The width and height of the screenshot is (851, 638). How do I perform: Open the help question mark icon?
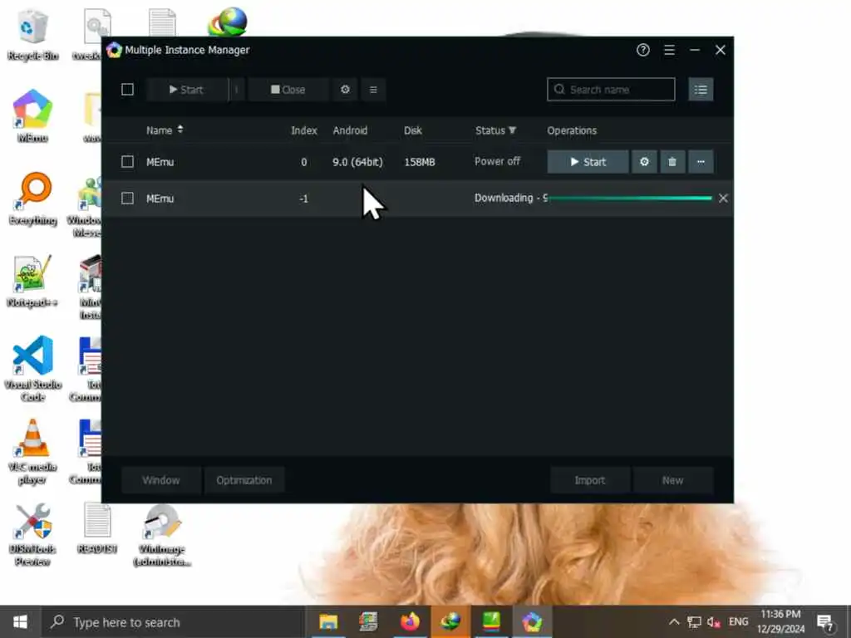642,50
